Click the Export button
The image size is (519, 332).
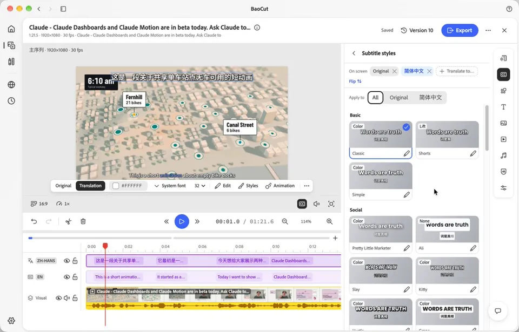pos(460,30)
